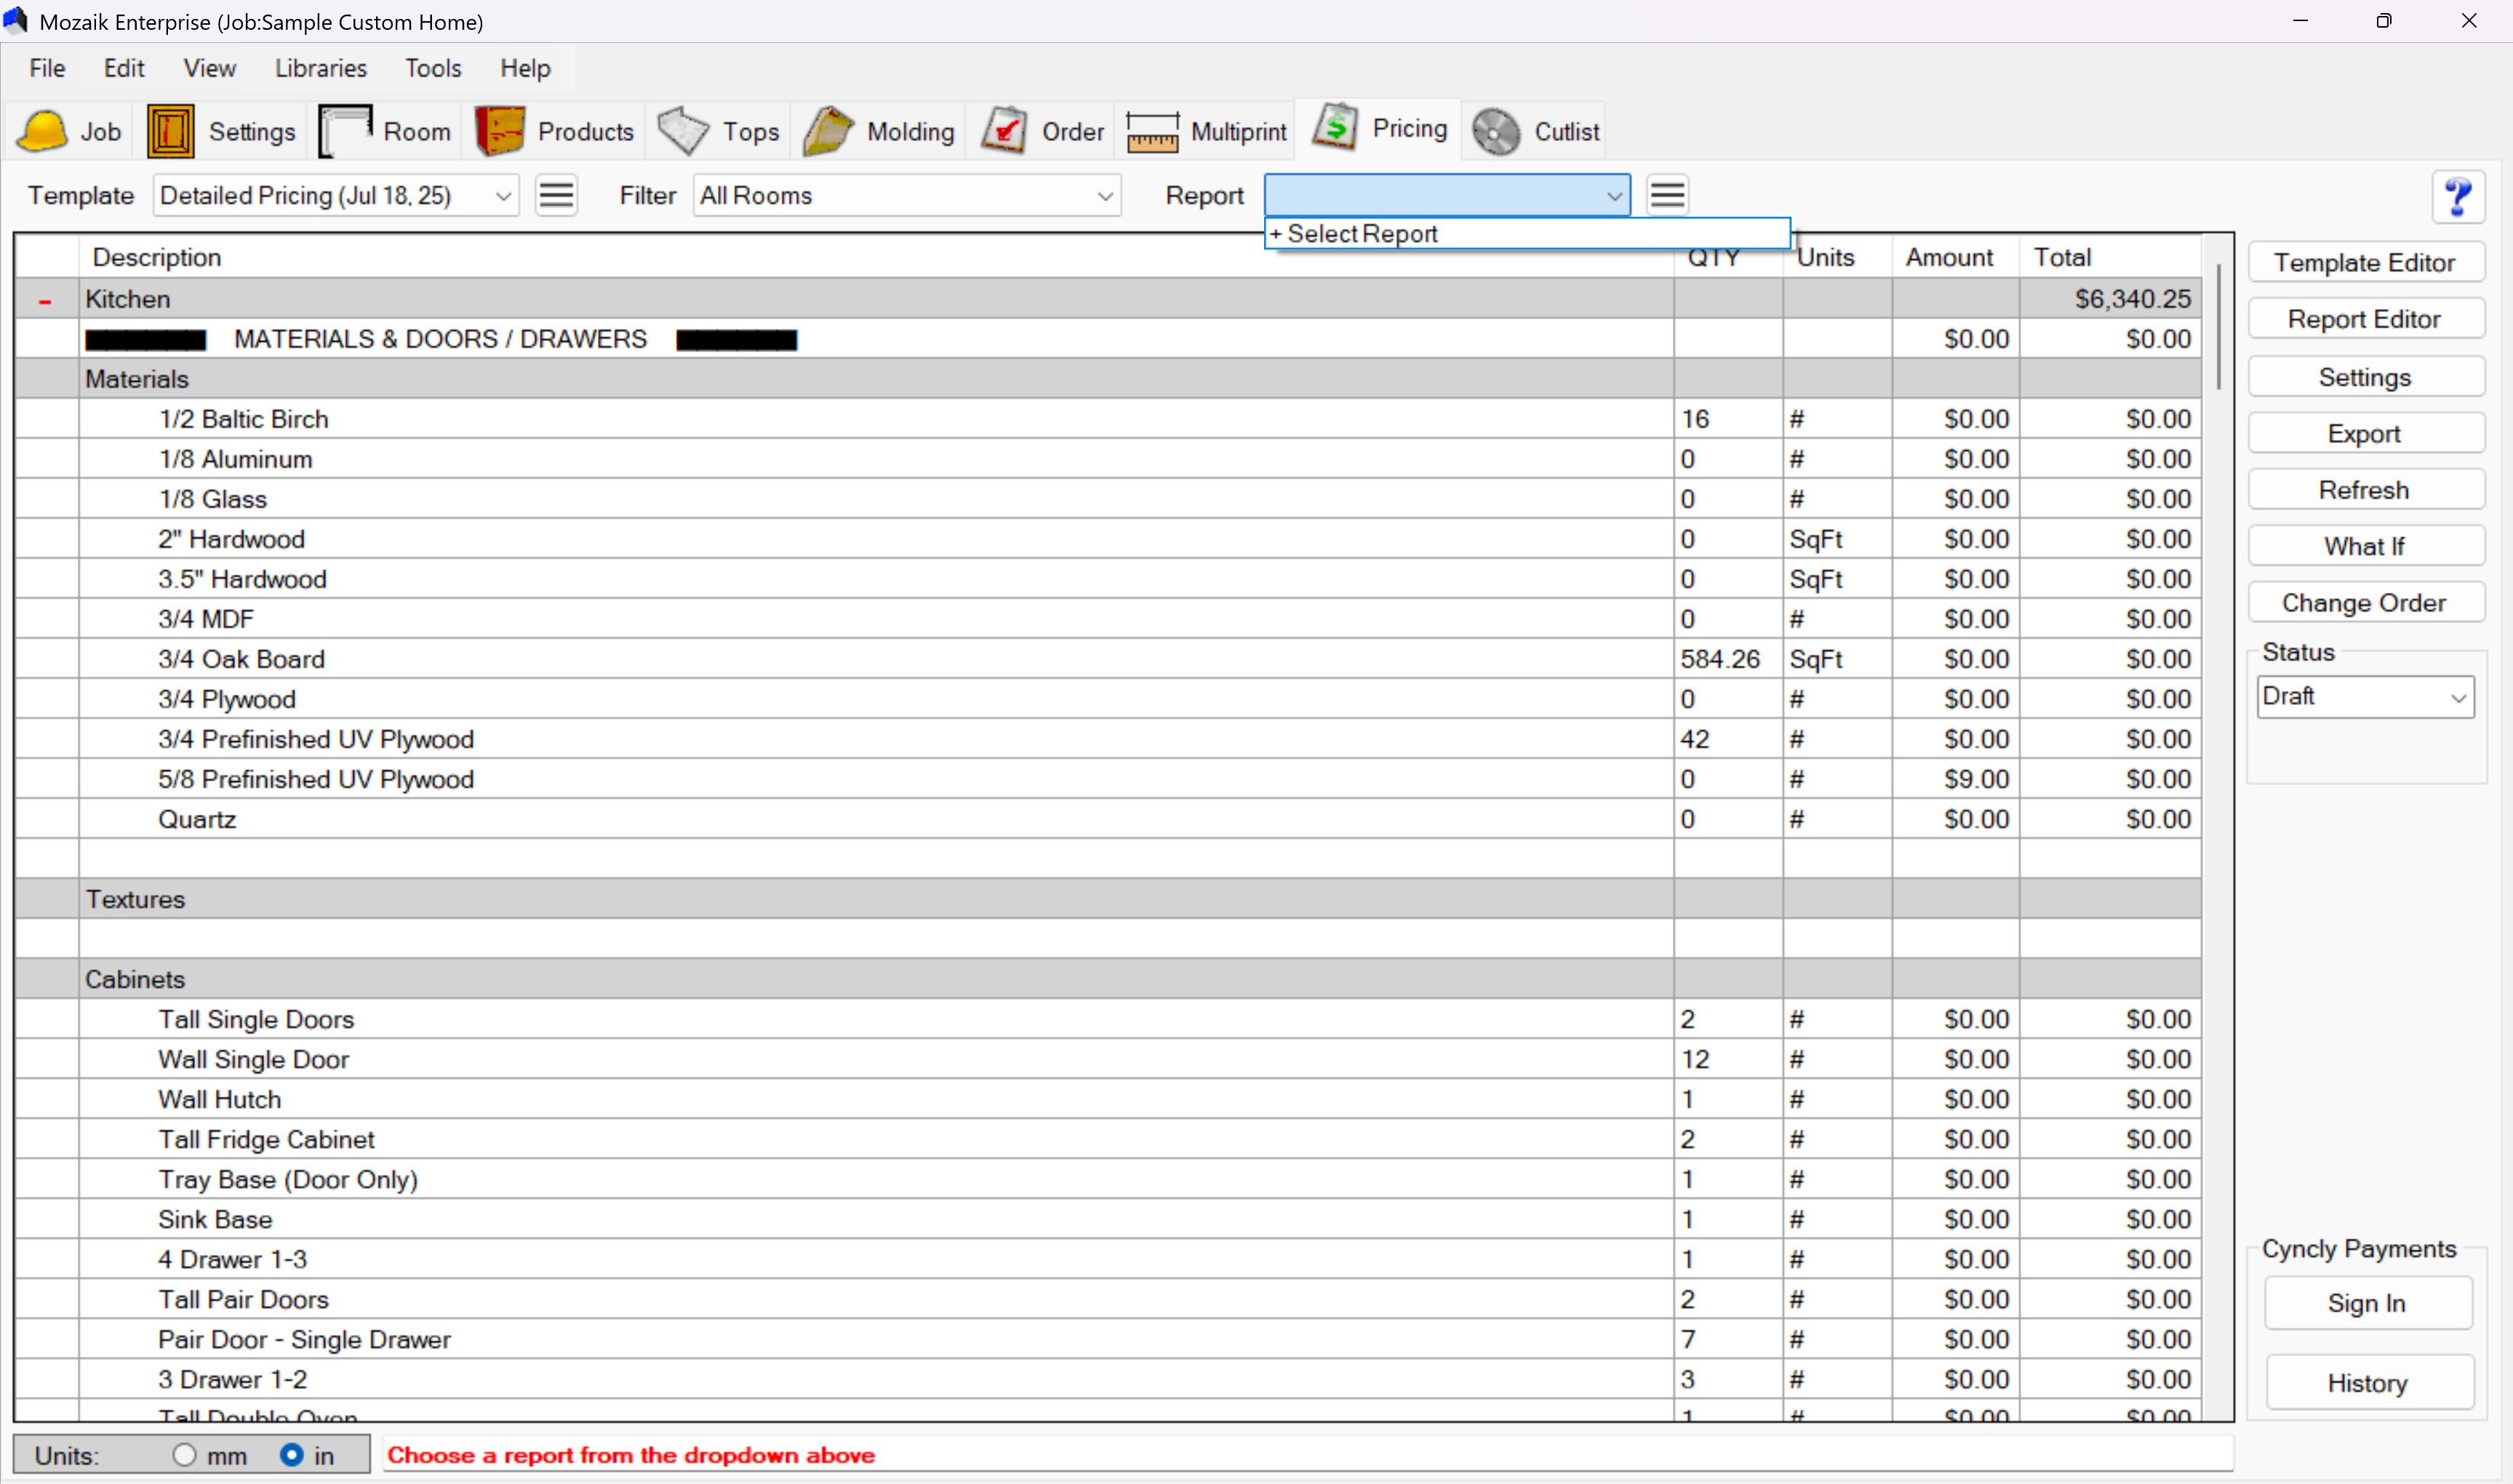
Task: Click the Template Editor button
Action: [2364, 263]
